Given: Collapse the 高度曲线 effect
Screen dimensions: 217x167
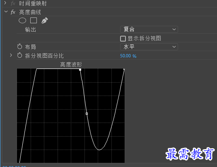Looking at the screenshot, I should click(x=6, y=12).
